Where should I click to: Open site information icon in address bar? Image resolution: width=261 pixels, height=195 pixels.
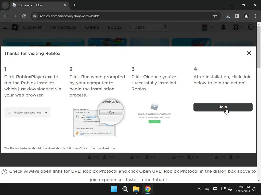point(35,16)
